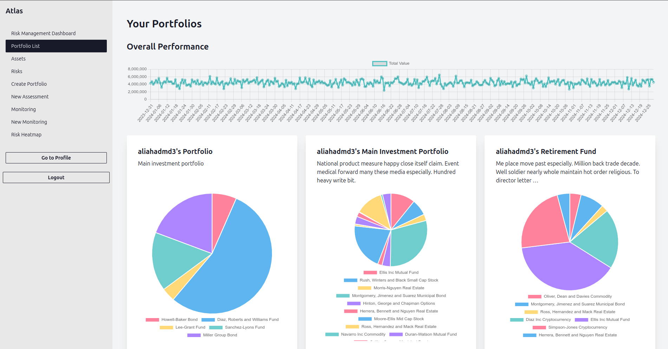Click 'Main investment portfolio' description text
This screenshot has width=668, height=349.
point(171,163)
